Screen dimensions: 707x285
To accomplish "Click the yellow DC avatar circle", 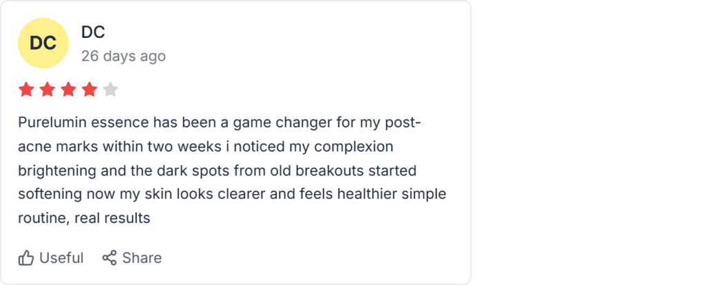I will tap(43, 43).
